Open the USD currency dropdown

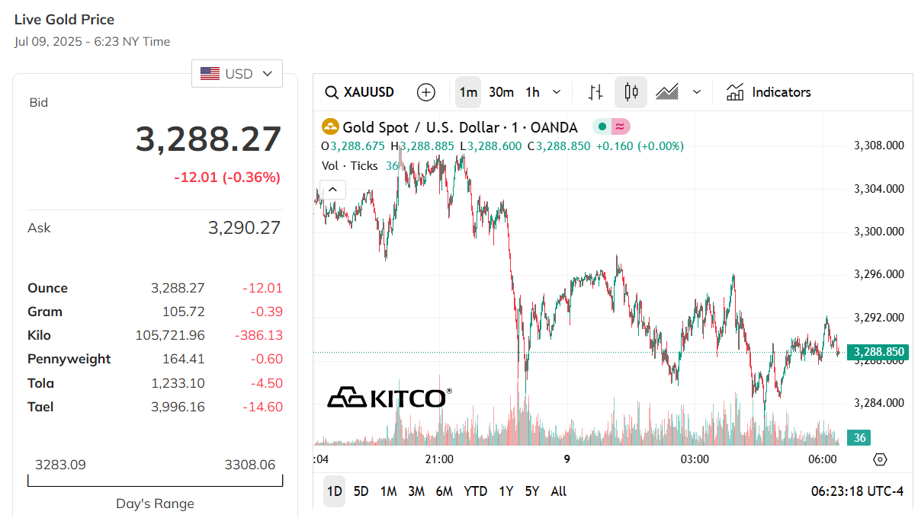(x=236, y=74)
